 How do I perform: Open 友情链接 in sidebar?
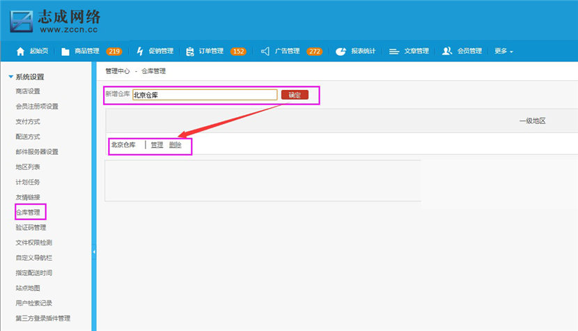(28, 197)
